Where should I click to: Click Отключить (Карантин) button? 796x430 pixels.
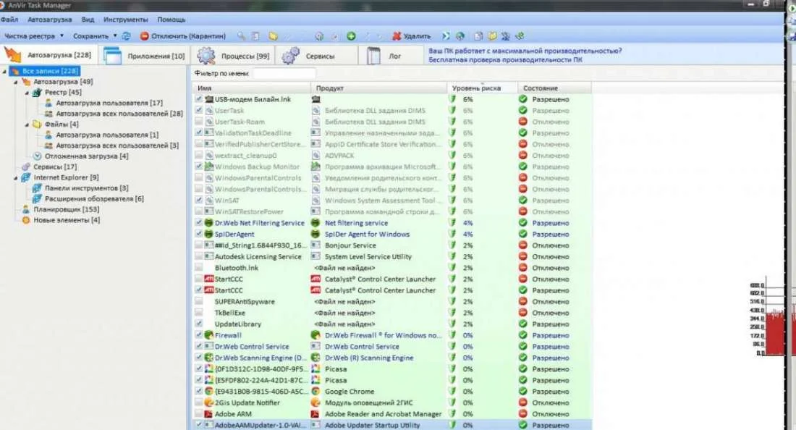point(183,36)
